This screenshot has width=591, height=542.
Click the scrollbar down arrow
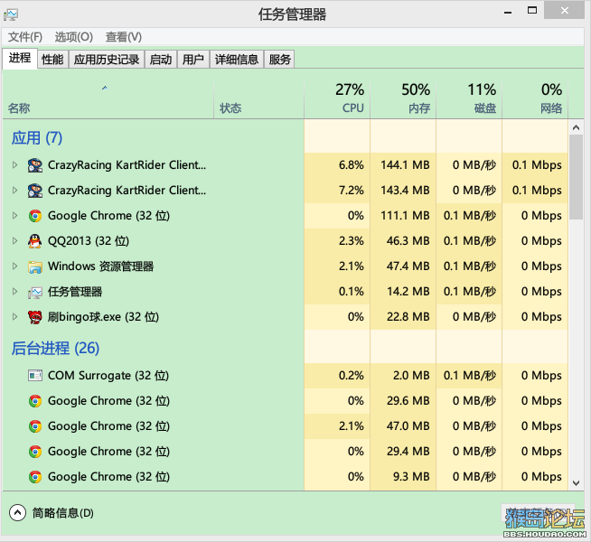576,483
